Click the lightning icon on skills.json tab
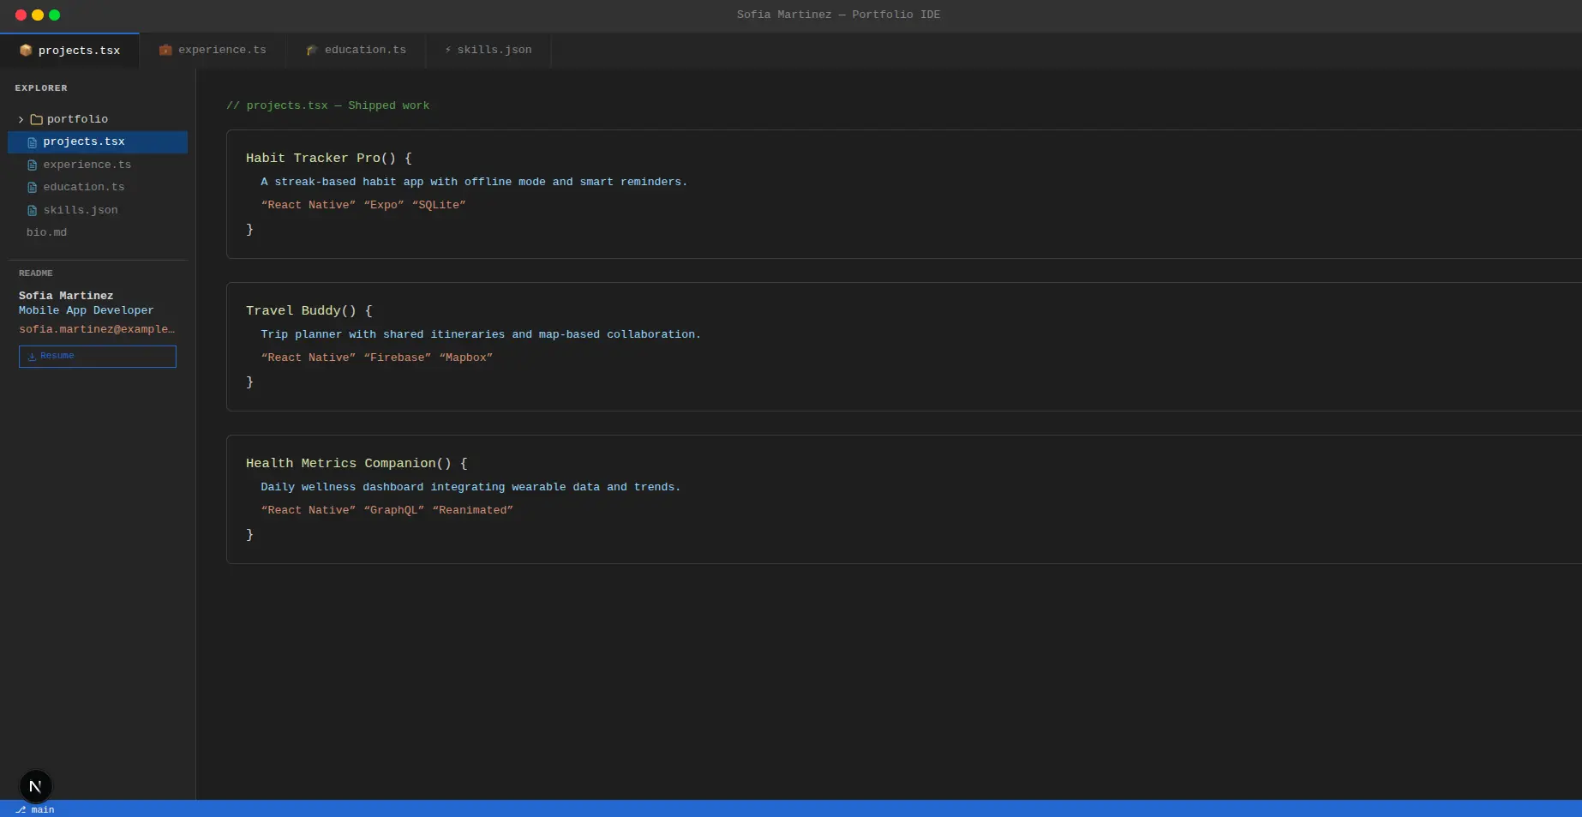 click(448, 51)
